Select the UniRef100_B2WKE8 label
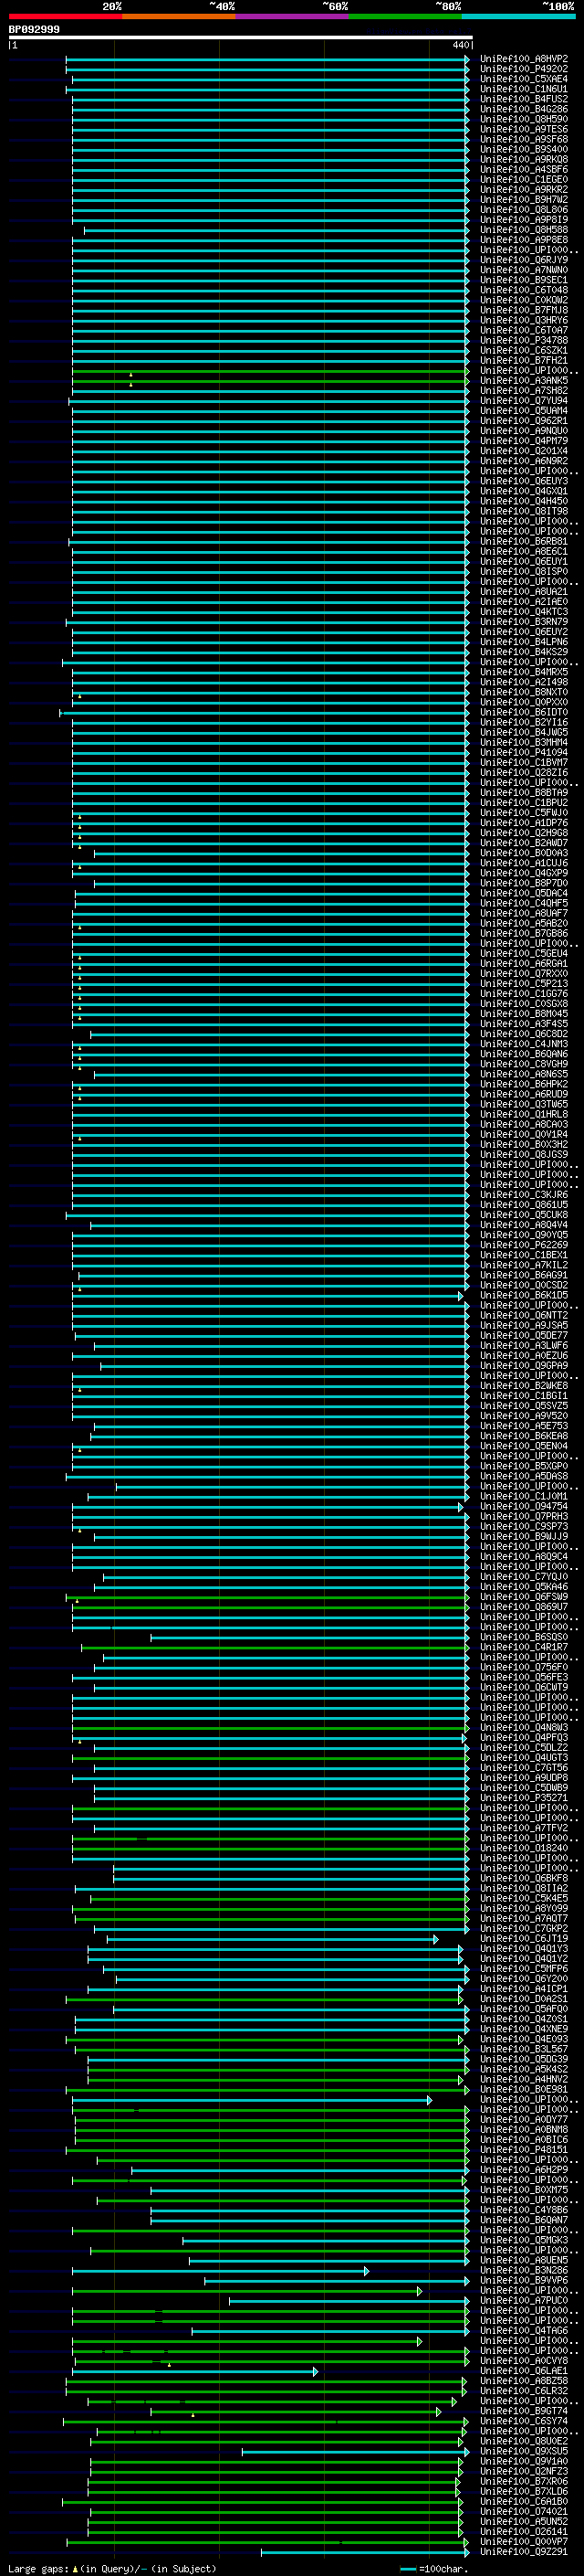 [x=524, y=1386]
